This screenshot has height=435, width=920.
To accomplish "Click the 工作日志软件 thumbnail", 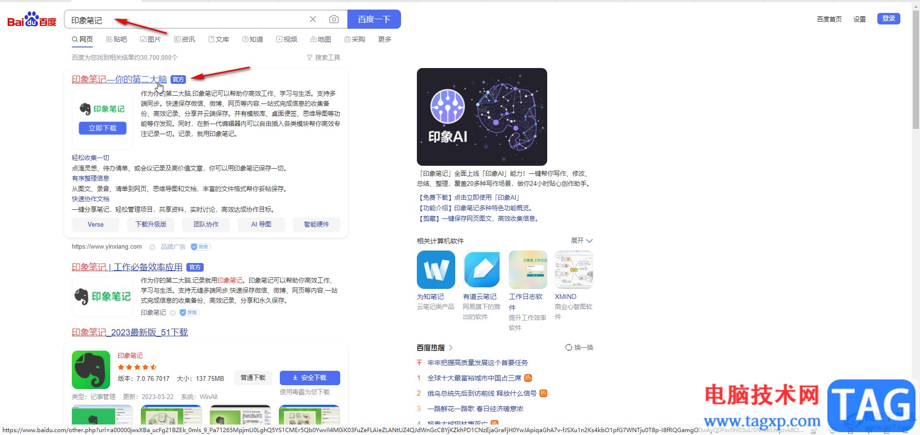I will pyautogui.click(x=528, y=270).
